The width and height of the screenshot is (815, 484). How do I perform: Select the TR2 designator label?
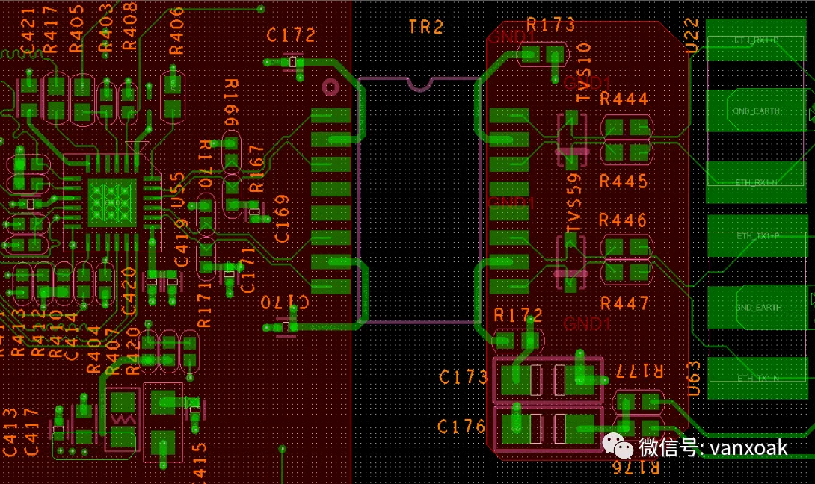click(x=426, y=27)
